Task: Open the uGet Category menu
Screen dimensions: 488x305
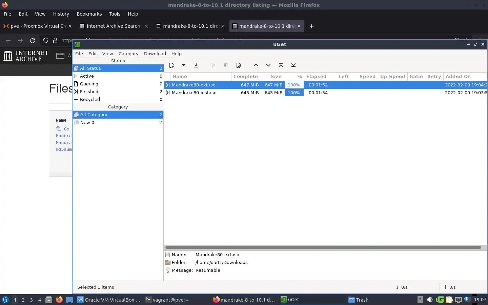Action: pos(128,54)
